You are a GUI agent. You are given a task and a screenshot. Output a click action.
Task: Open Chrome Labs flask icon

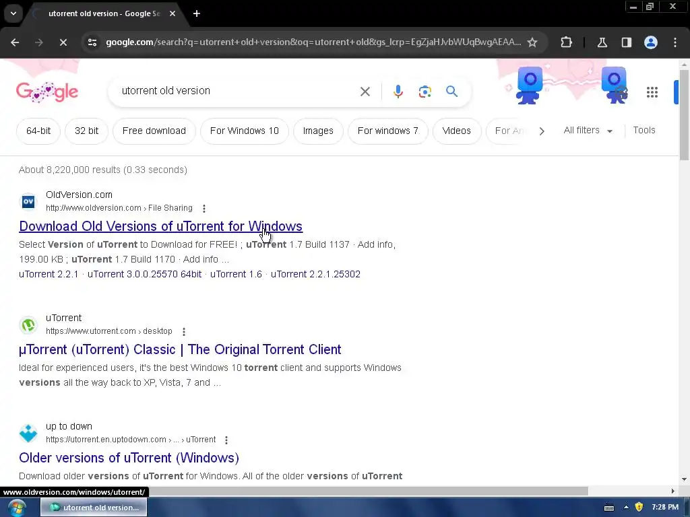pyautogui.click(x=602, y=42)
